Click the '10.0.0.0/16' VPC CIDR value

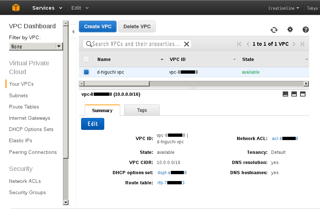tap(168, 162)
